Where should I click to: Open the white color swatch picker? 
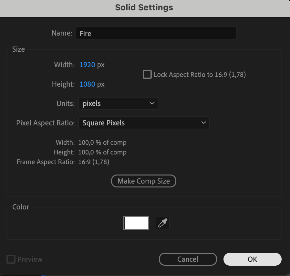point(136,223)
